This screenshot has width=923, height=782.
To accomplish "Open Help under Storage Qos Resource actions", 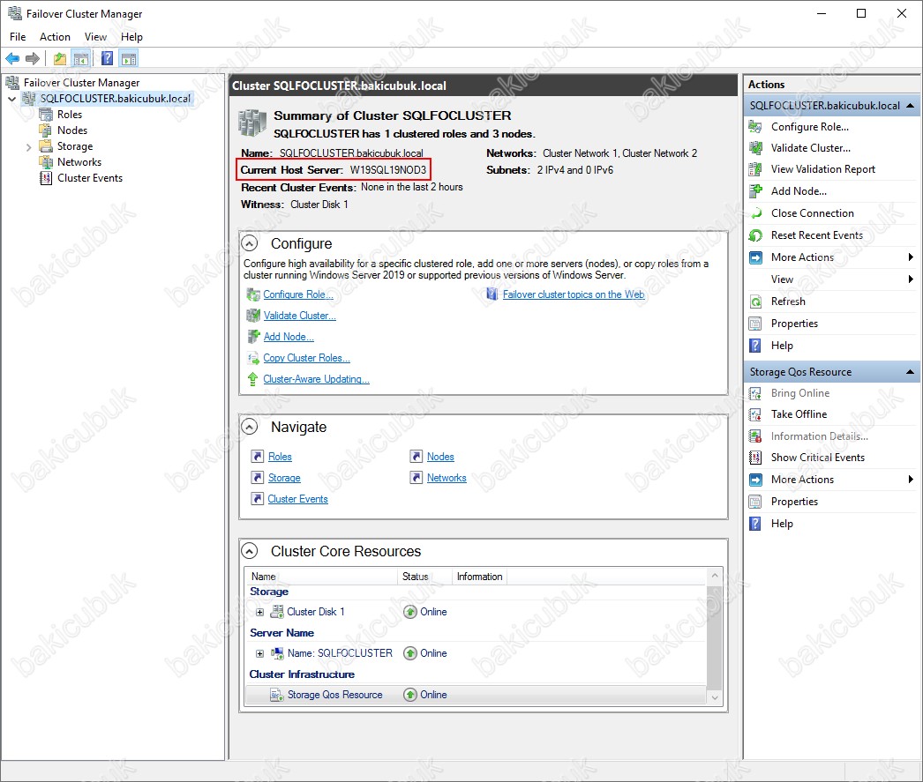I will 782,524.
